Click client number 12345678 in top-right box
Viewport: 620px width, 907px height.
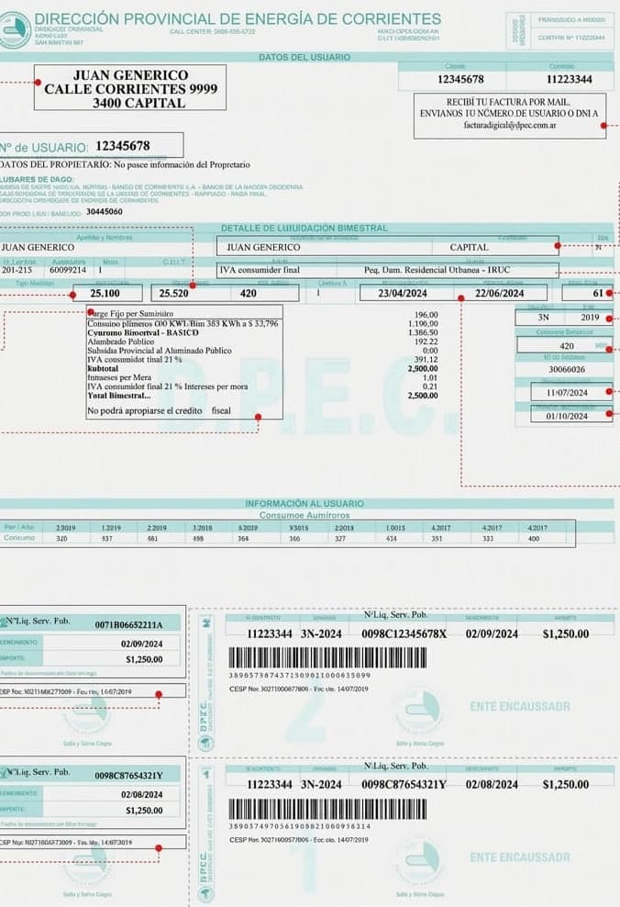pyautogui.click(x=460, y=79)
